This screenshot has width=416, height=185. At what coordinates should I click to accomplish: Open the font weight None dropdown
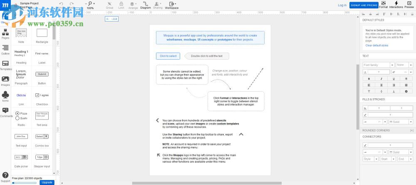[404, 65]
